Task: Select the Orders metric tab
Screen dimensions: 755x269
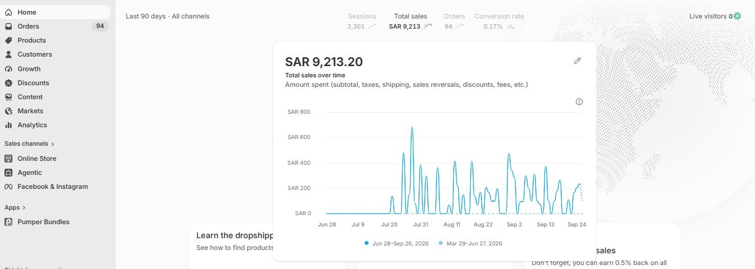Action: (454, 21)
